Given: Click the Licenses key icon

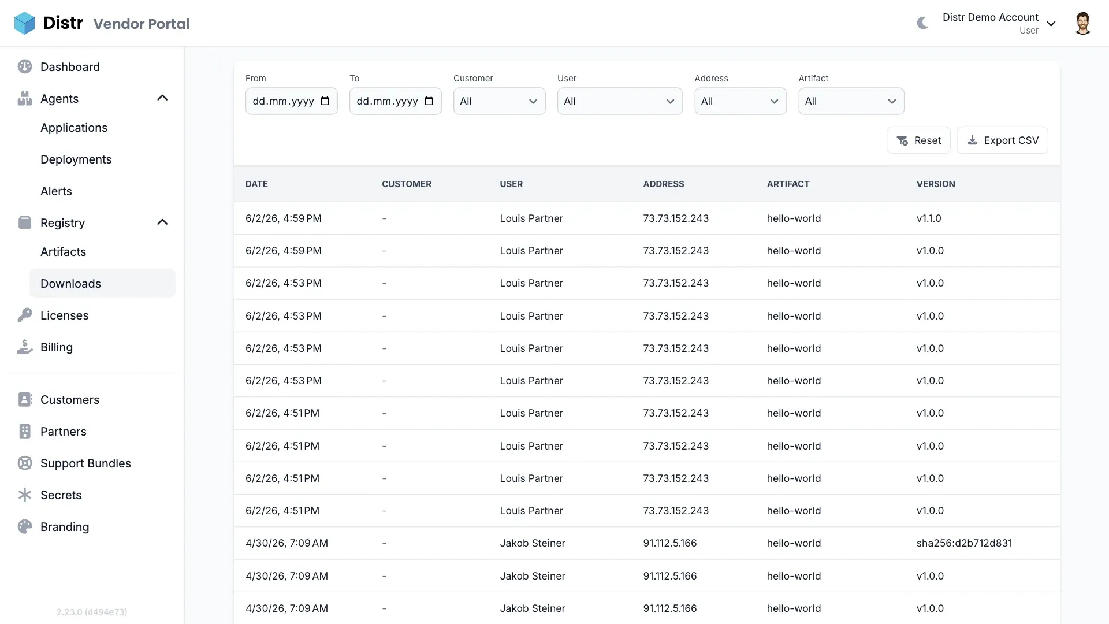Looking at the screenshot, I should [x=25, y=315].
